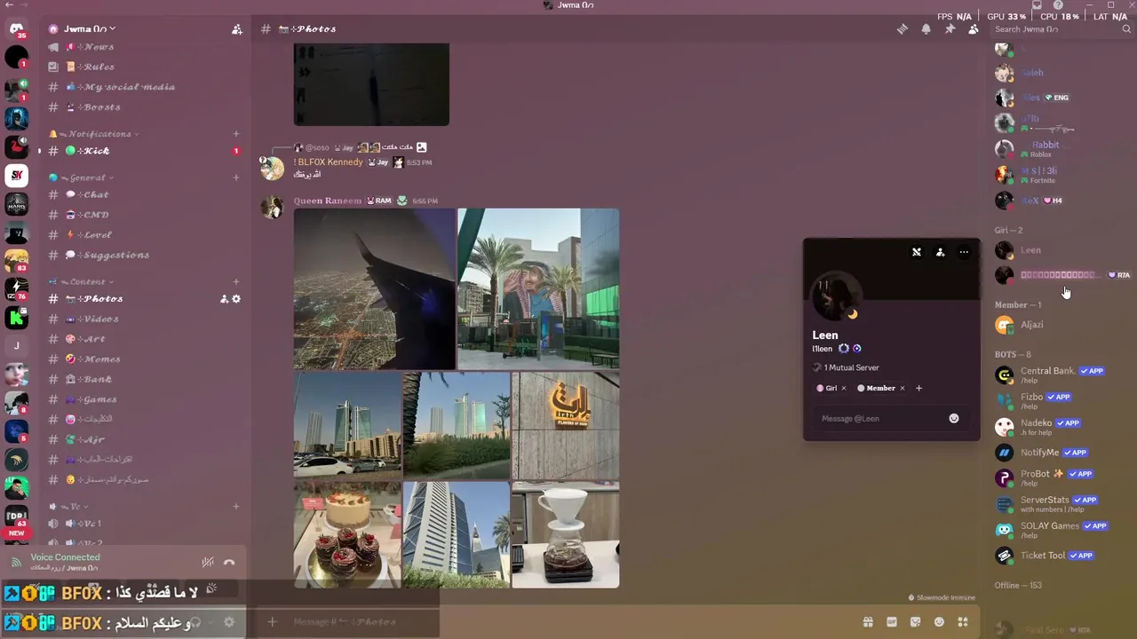Open the help question mark icon
Screen dimensions: 1137x639
coord(1058,5)
